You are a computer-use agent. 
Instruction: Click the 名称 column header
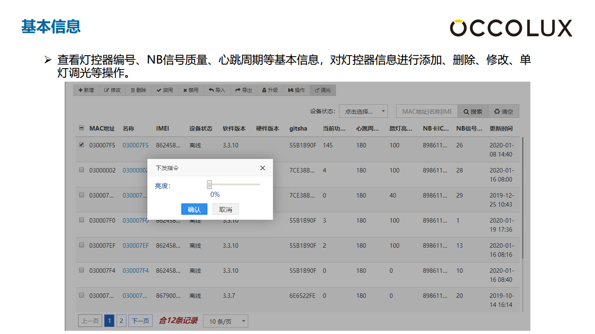[128, 128]
